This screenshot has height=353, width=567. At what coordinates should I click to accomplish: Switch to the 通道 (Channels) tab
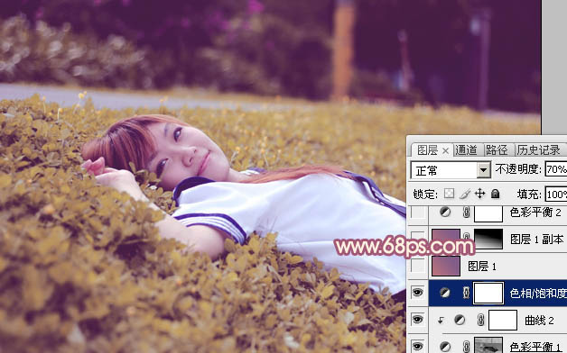[467, 150]
